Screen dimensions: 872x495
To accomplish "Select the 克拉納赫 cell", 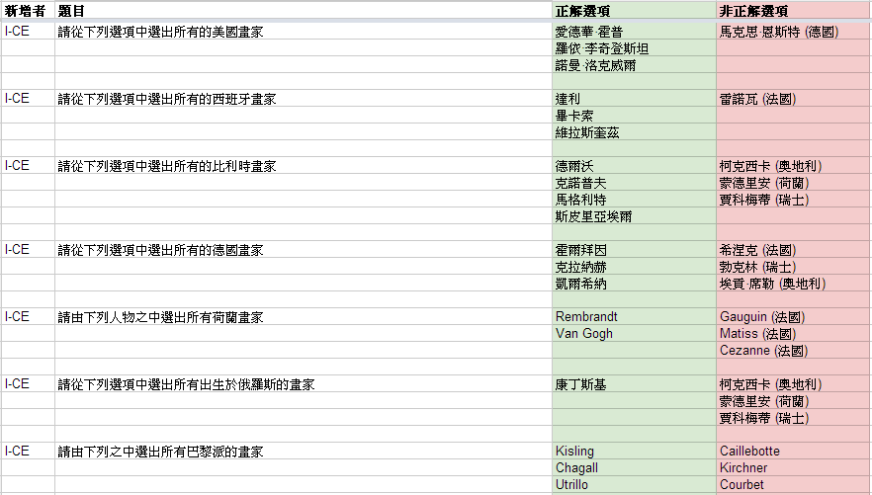I will tap(634, 267).
